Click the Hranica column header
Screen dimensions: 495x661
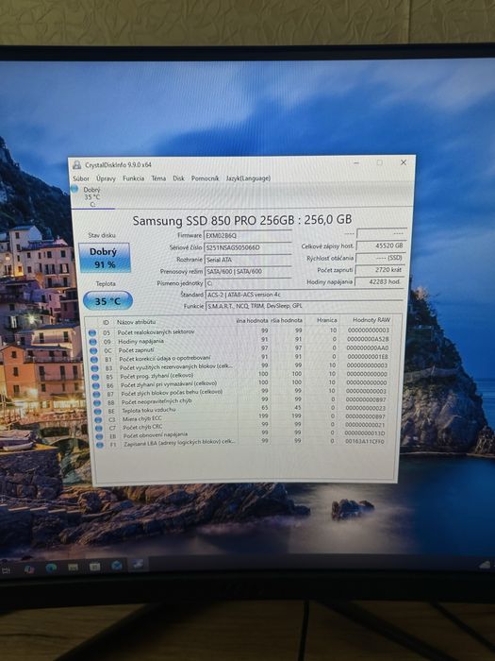coord(326,320)
